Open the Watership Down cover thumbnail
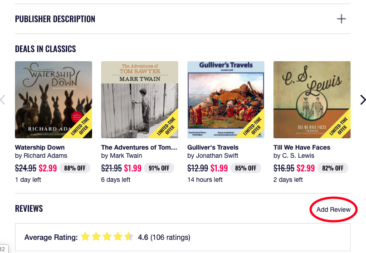 54,100
